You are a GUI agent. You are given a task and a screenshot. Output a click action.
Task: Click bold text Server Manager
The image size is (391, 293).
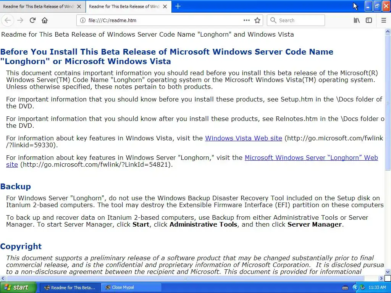click(315, 224)
